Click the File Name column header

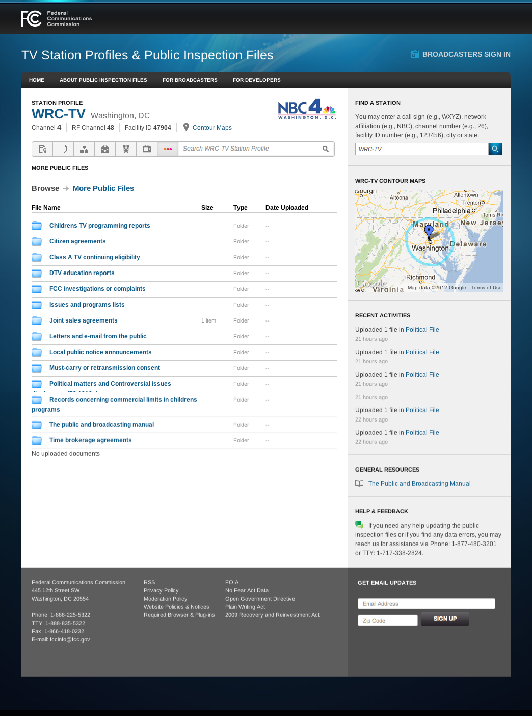[x=46, y=208]
